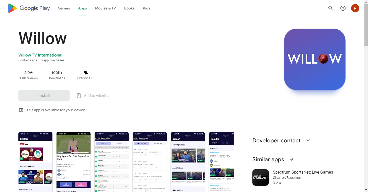Screen dimensions: 368x192
Task: Click the Everyone rating info icon
Action: point(93,78)
